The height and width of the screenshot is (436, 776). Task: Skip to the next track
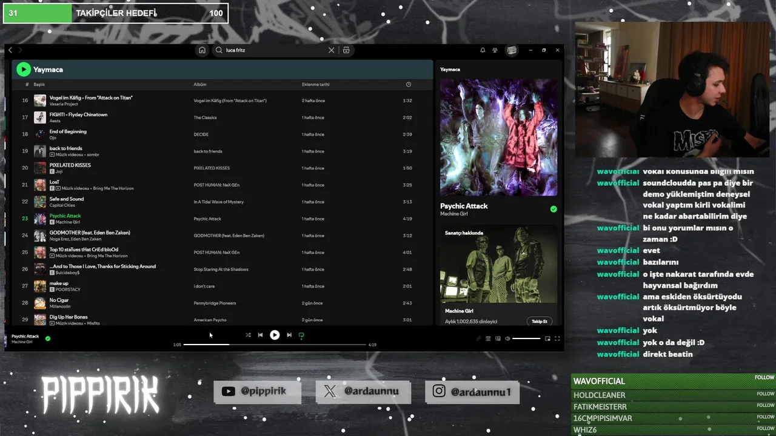coord(289,335)
